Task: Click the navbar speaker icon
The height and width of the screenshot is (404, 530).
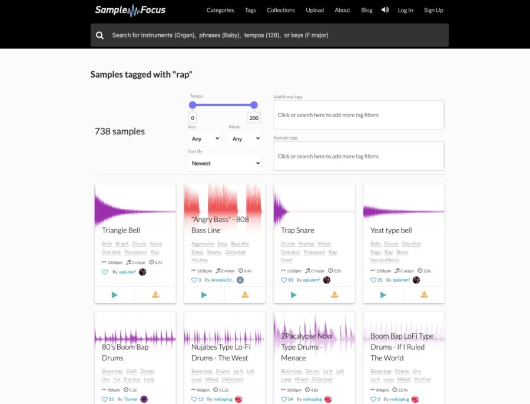Action: (x=385, y=9)
